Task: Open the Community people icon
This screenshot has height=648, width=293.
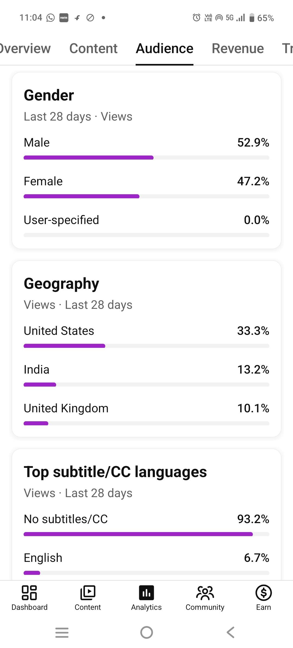Action: click(x=205, y=593)
